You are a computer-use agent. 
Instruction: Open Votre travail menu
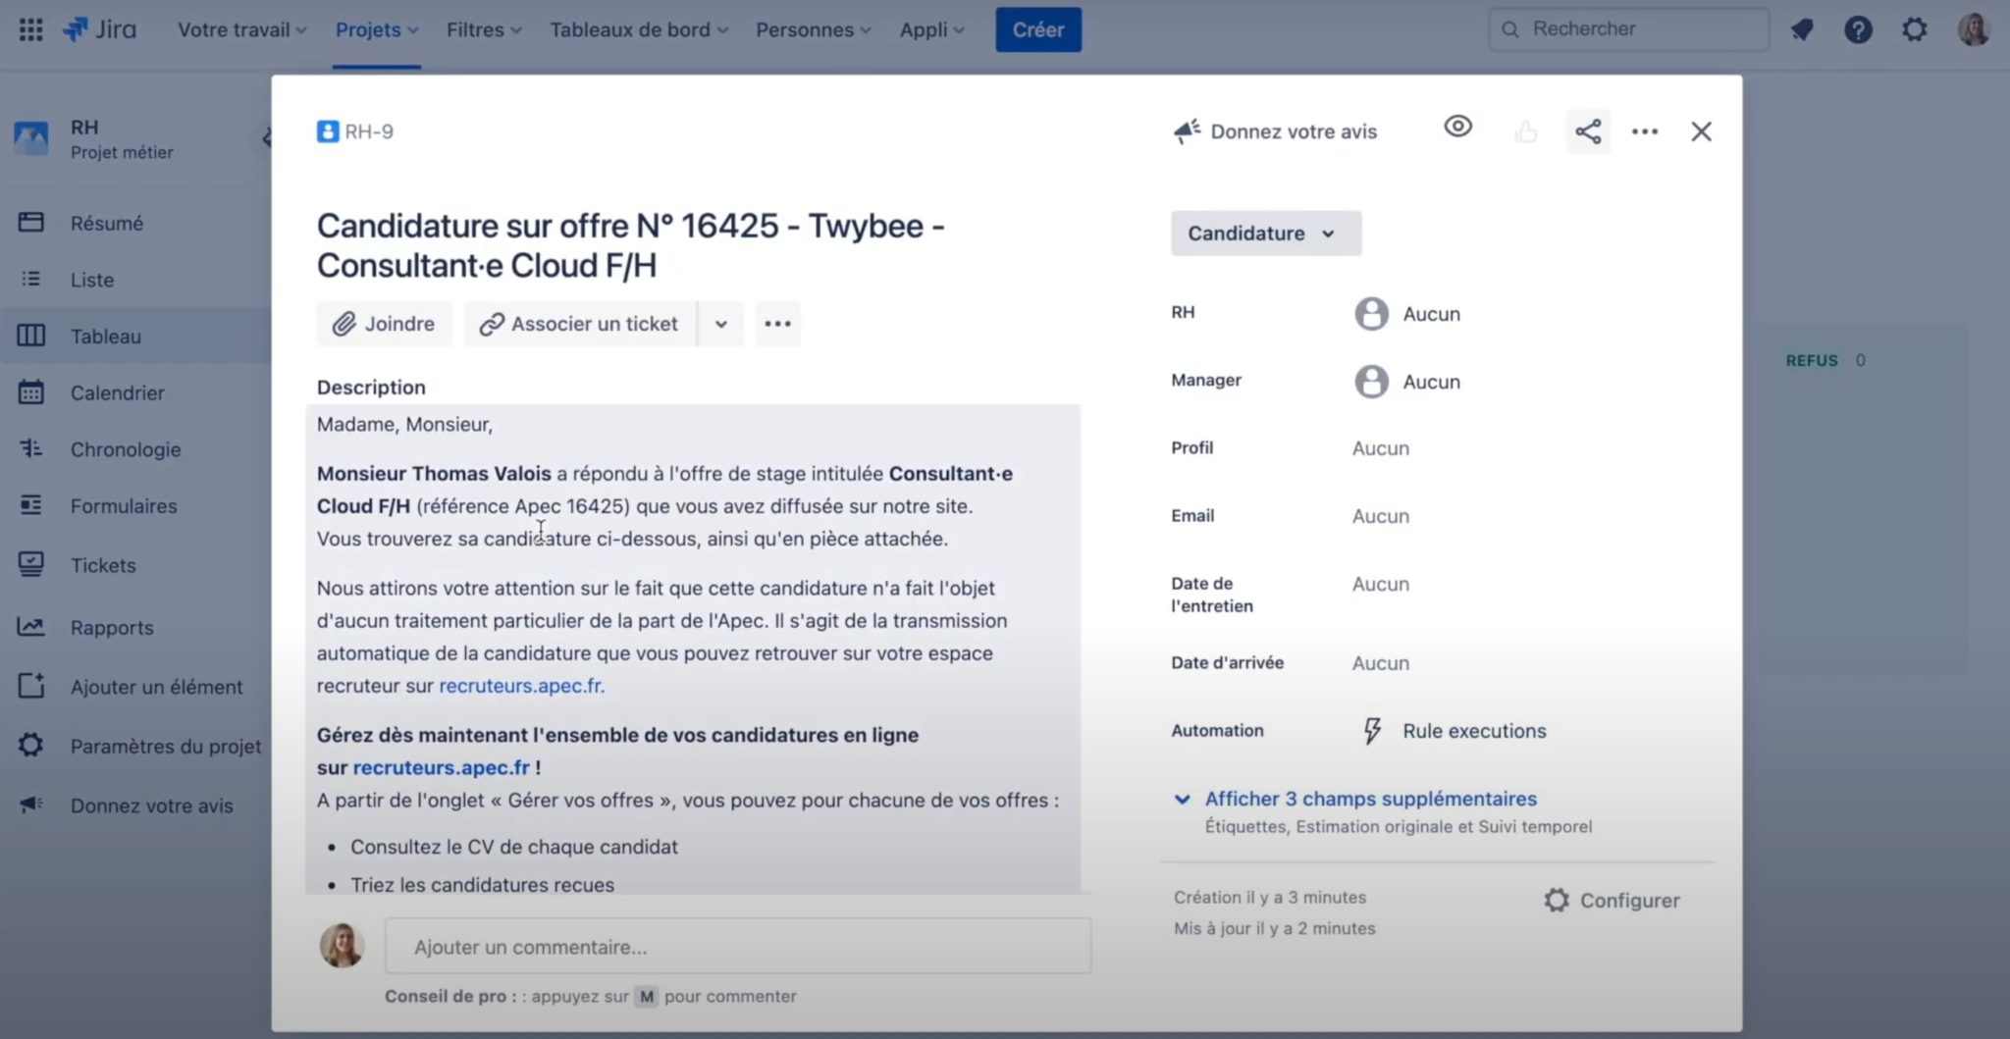click(241, 29)
